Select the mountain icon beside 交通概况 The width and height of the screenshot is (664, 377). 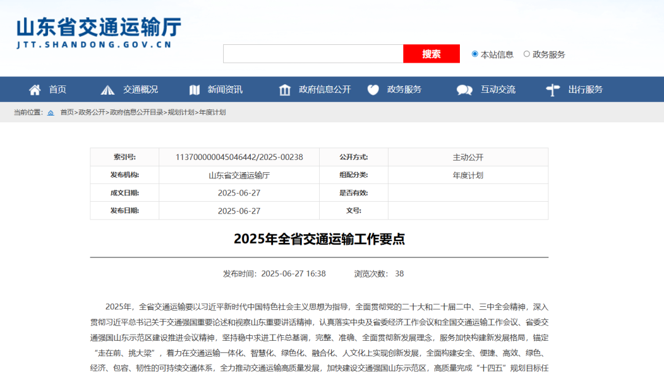click(x=108, y=89)
